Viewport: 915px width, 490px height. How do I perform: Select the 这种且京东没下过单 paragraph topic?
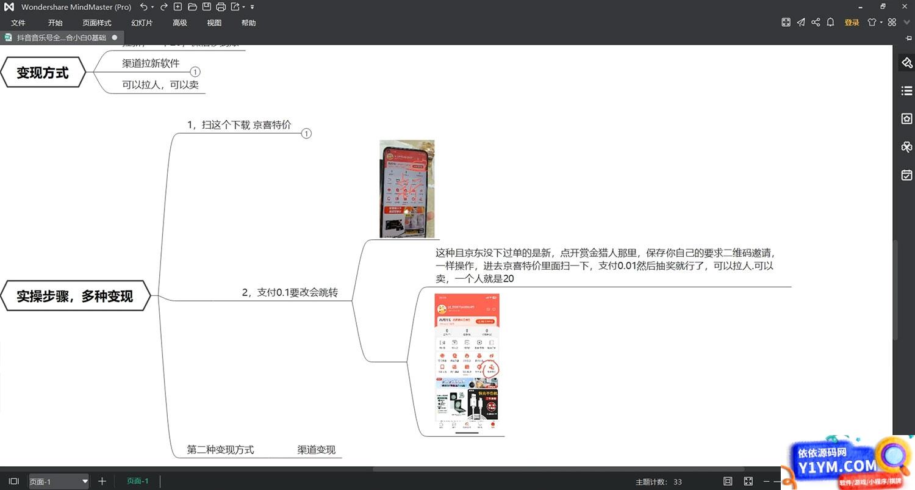(x=606, y=265)
